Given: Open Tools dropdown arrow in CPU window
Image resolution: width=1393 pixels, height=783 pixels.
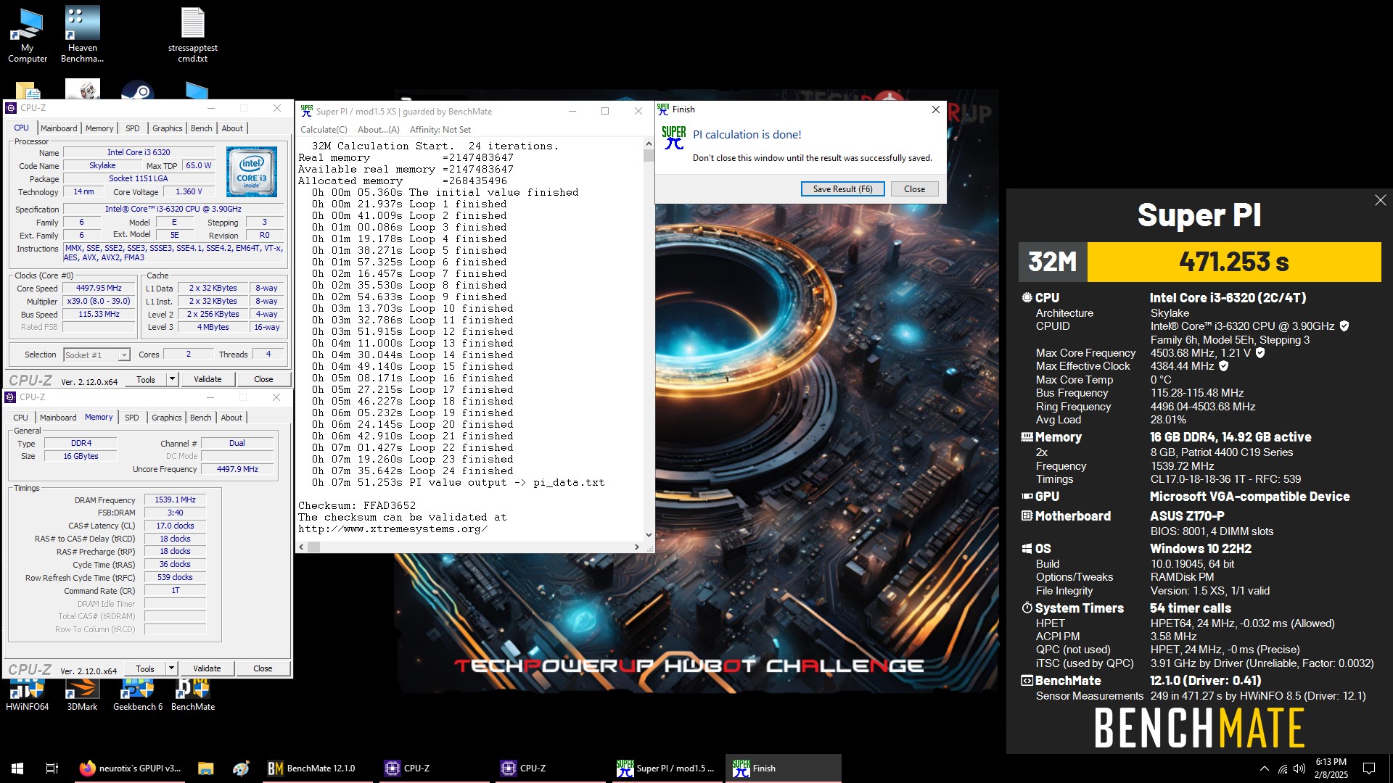Looking at the screenshot, I should pos(172,379).
